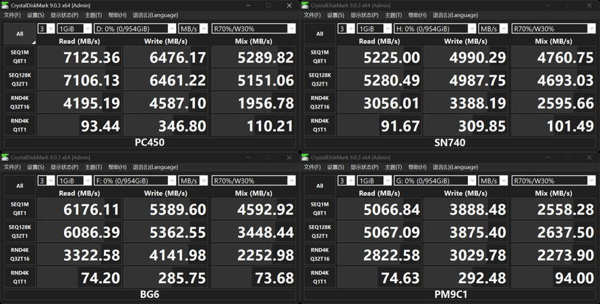Screen dimensions: 600x304
Task: Open 帮助(H) menu in SN740 window
Action: pos(417,16)
